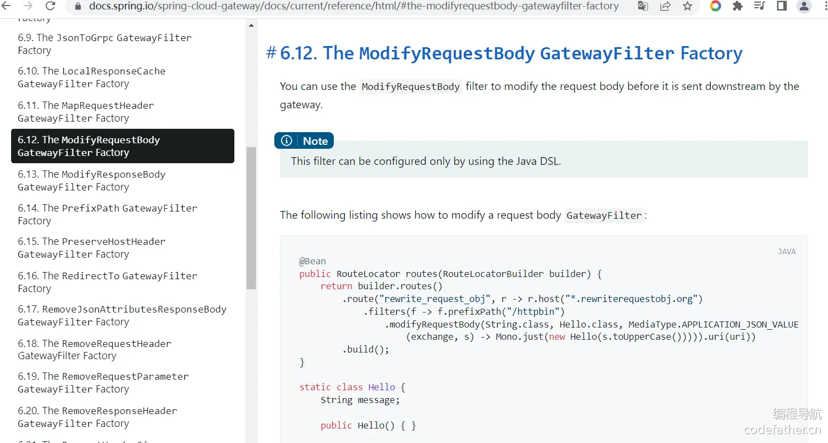Screen dimensions: 828x443
Task: Click the inline code "GatewayFilter" above the listing
Action: [604, 215]
